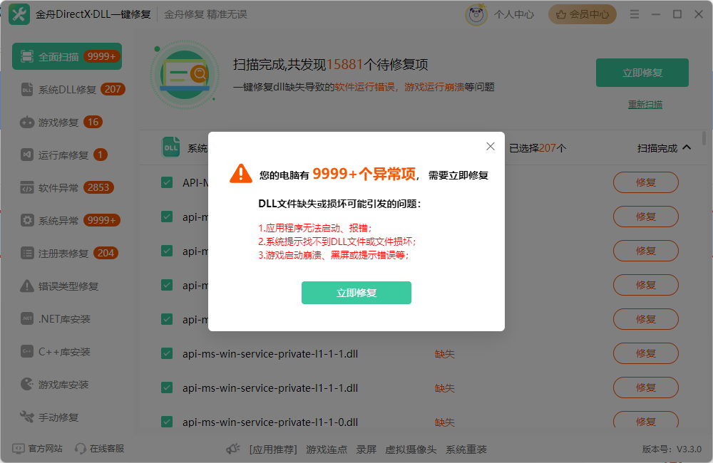Viewport: 713px width, 463px height.
Task: Uncheck the second row api-m checkbox
Action: click(x=167, y=217)
